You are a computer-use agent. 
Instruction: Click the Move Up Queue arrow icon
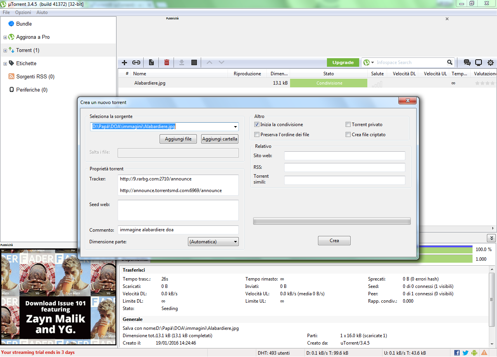[x=209, y=62]
